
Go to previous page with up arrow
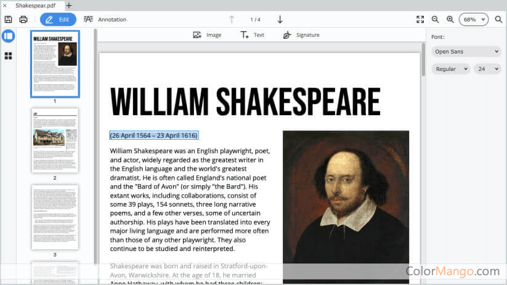click(232, 20)
